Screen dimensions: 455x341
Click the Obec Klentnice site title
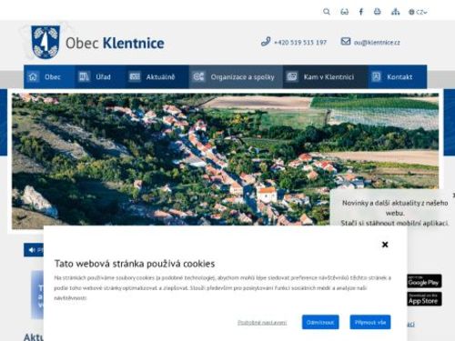pos(115,43)
